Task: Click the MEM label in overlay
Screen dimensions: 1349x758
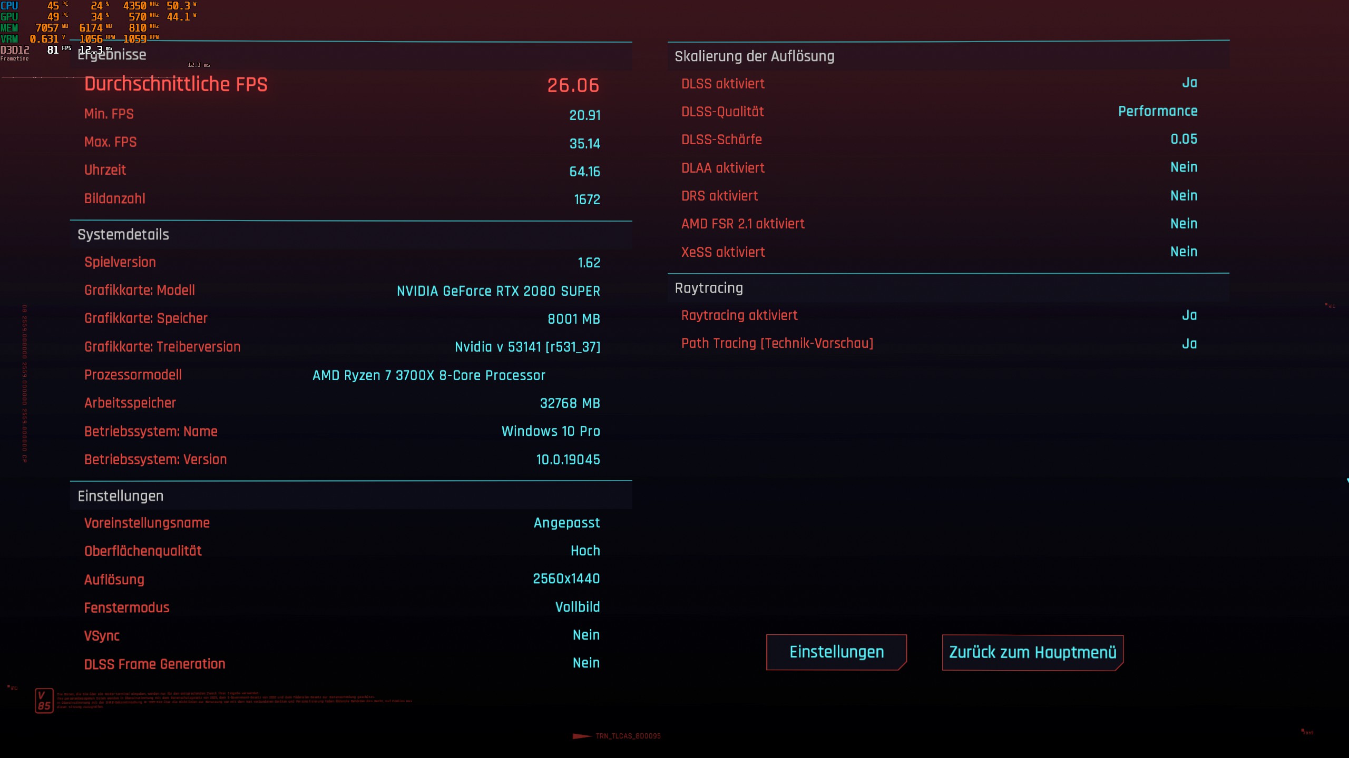Action: [9, 28]
